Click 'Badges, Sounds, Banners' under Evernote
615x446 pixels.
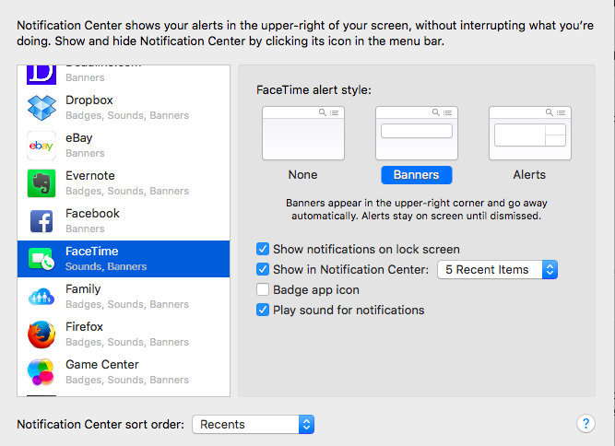[127, 191]
